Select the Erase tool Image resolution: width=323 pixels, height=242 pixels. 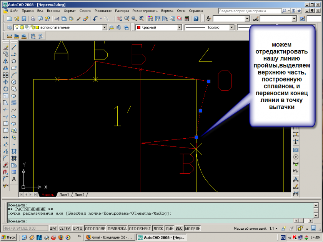point(5,47)
